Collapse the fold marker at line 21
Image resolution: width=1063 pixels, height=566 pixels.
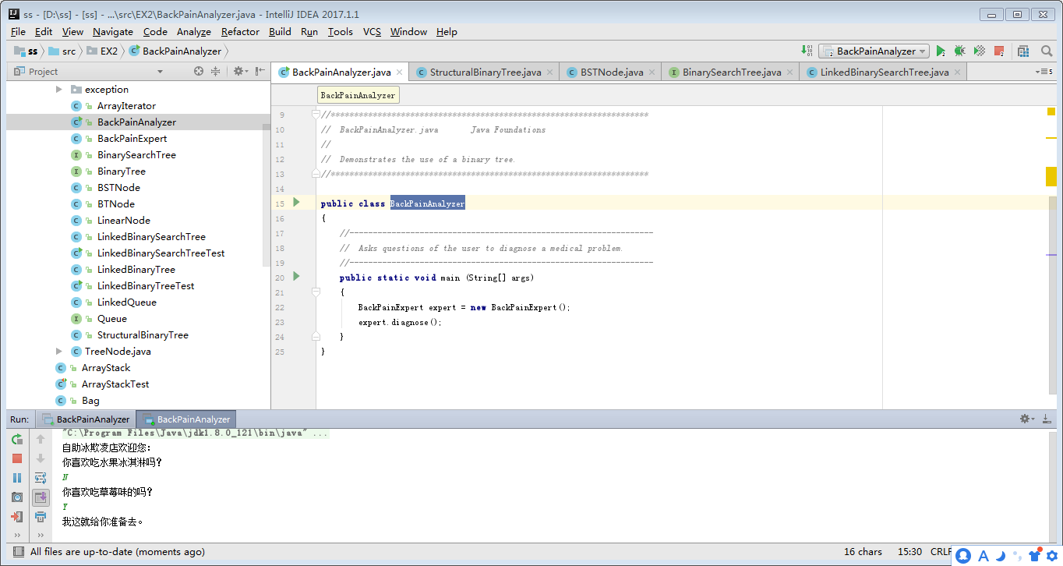coord(316,292)
